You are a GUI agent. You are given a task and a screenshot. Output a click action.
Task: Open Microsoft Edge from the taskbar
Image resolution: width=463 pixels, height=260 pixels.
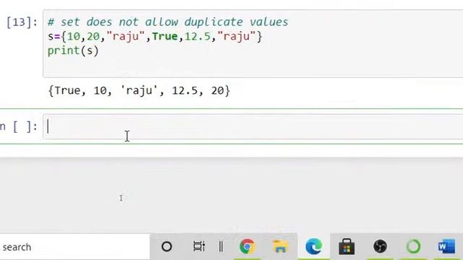[313, 246]
